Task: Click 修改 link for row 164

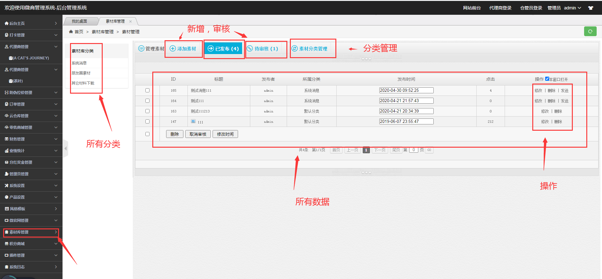Action: point(538,101)
